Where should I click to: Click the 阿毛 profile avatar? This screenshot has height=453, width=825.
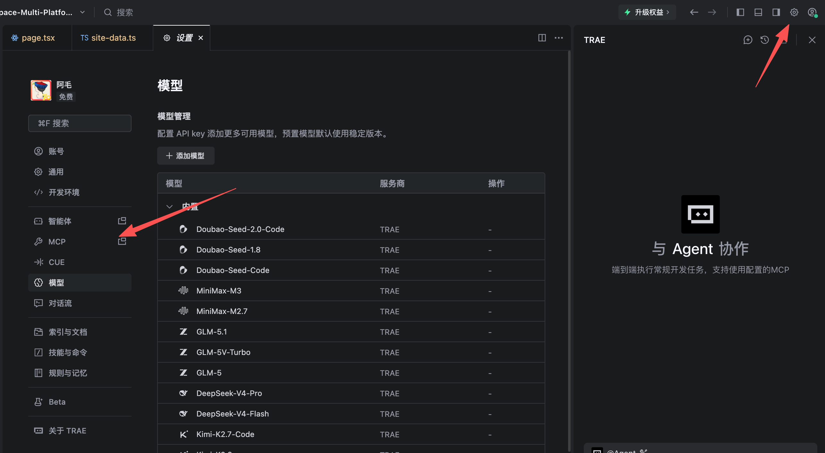coord(41,90)
